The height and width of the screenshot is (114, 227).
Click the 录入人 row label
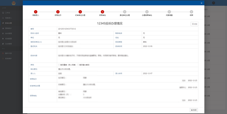(x=33, y=73)
